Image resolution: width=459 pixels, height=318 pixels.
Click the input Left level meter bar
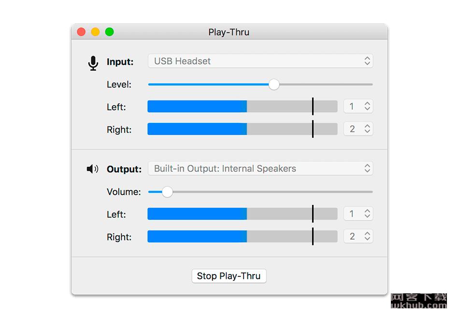pos(243,106)
